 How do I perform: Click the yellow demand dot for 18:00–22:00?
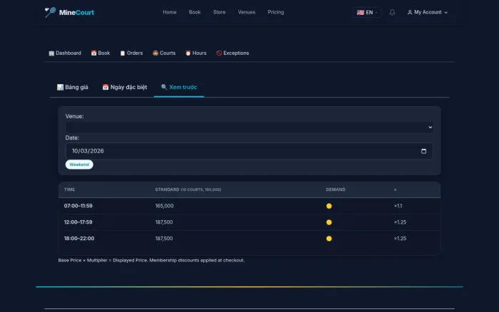tap(329, 239)
